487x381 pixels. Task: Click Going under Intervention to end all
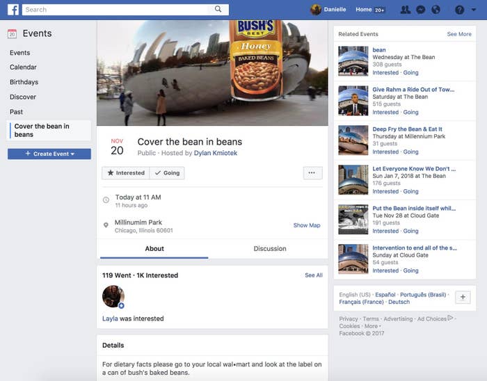410,270
